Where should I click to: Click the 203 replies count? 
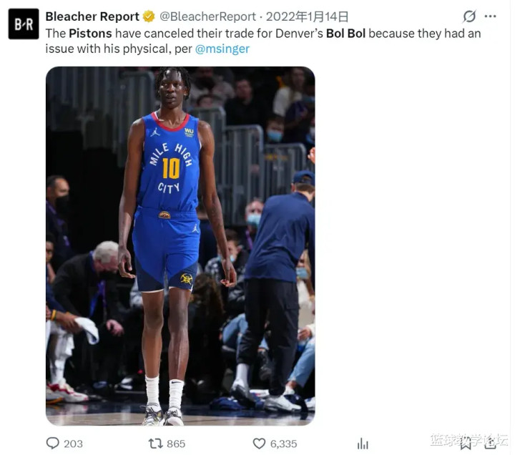[x=73, y=444]
